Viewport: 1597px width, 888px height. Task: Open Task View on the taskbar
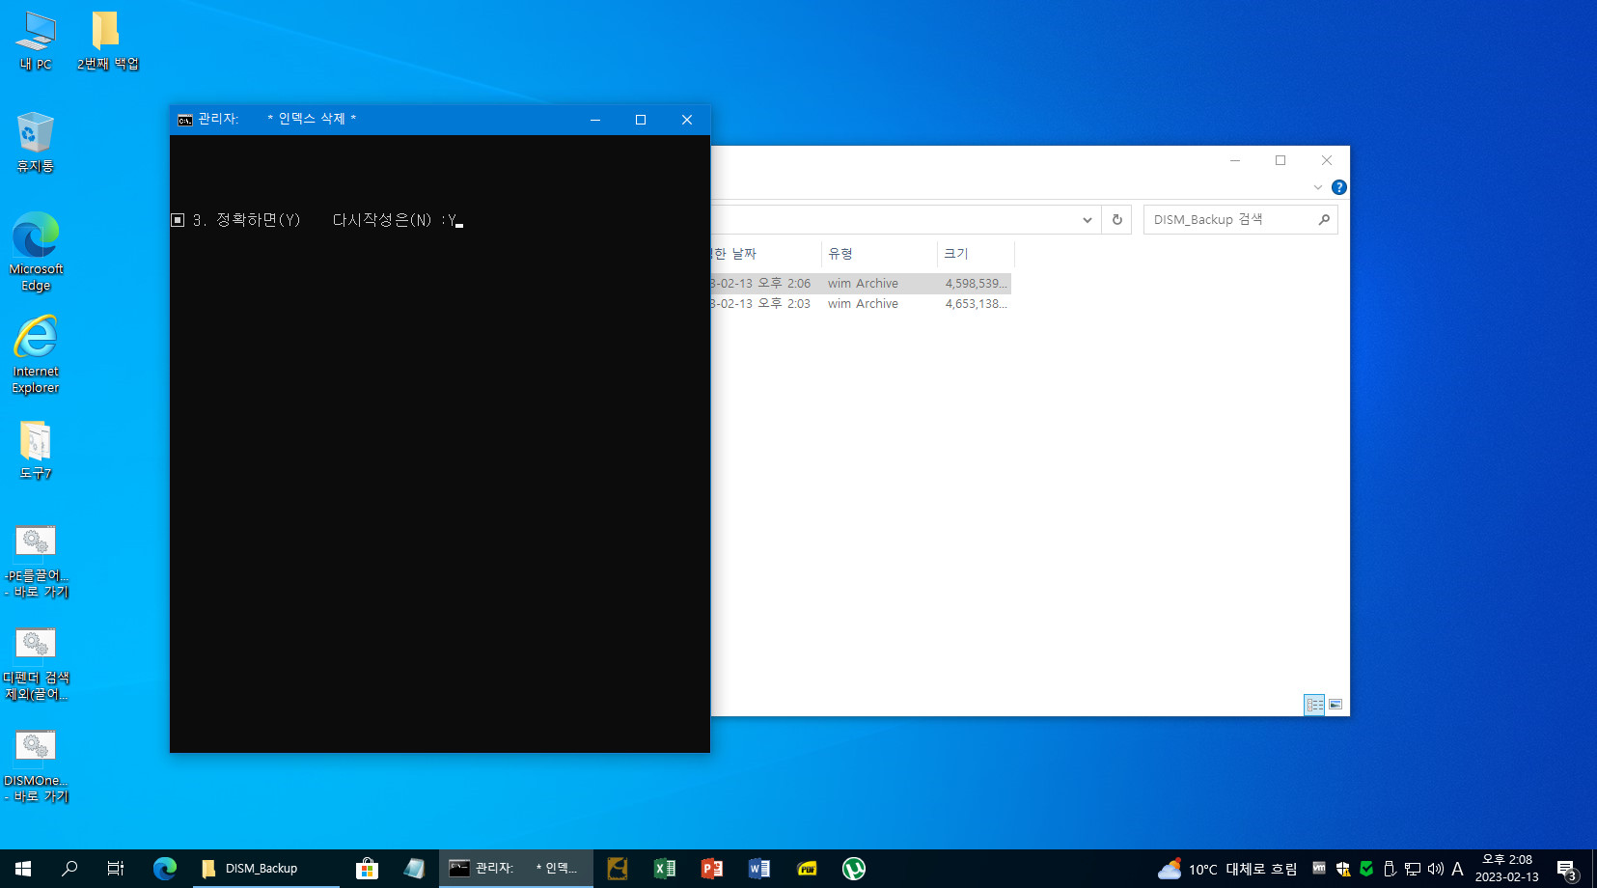pyautogui.click(x=116, y=869)
